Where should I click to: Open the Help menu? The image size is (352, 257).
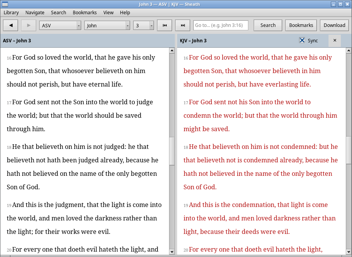pos(125,13)
